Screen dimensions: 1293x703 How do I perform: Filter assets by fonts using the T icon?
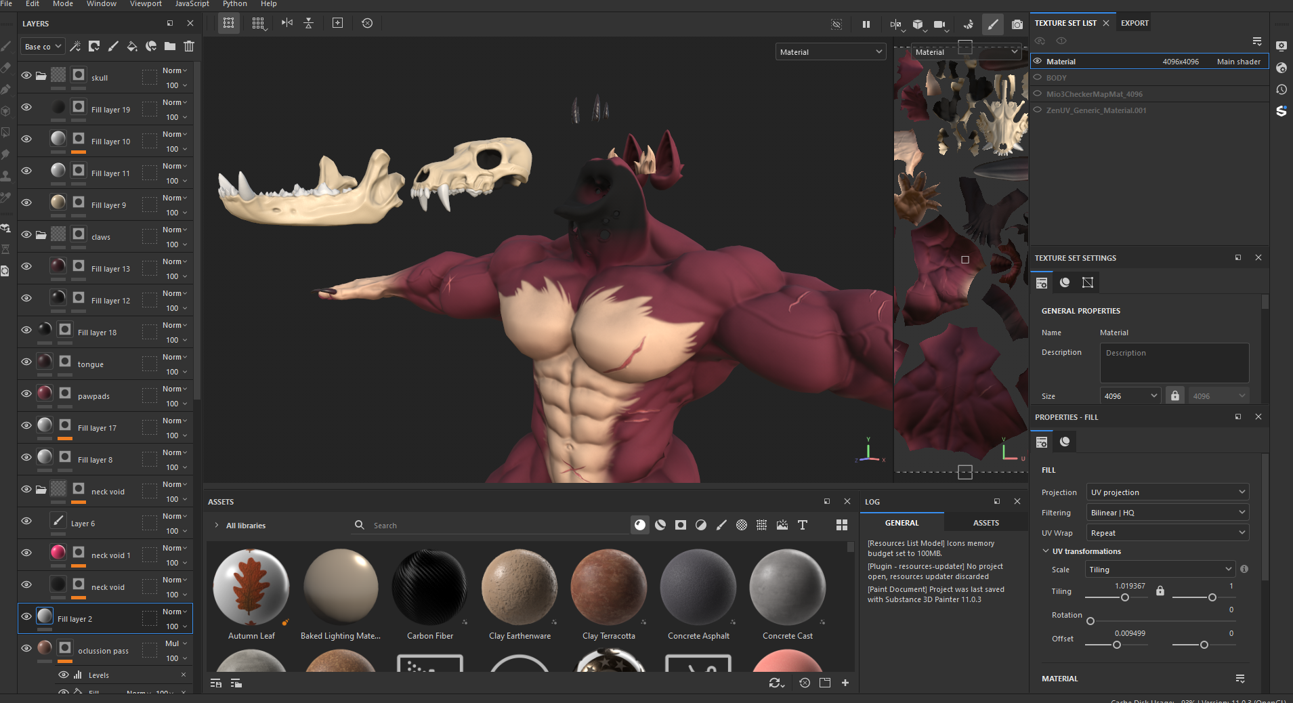pos(803,525)
